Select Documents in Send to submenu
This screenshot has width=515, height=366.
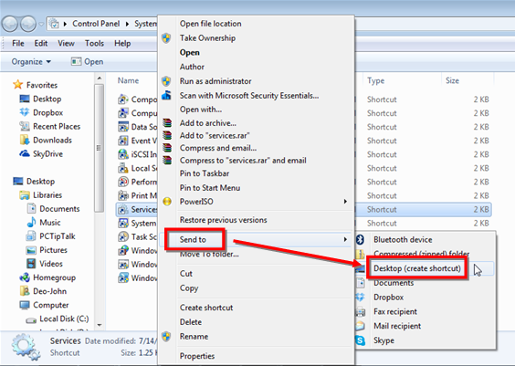click(x=394, y=283)
